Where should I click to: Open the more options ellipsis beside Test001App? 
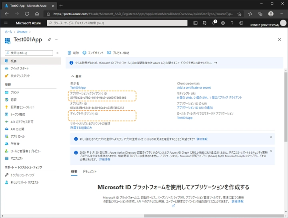coord(57,40)
